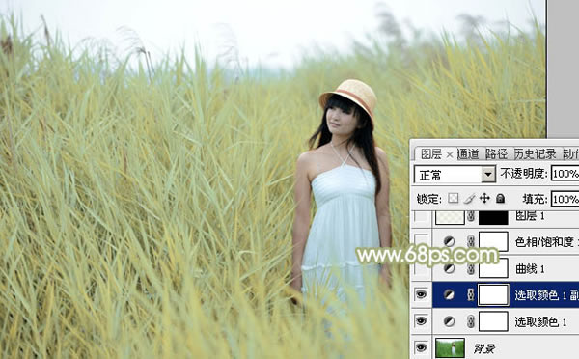The height and width of the screenshot is (359, 579).
Task: Click the lock image pixels brush icon
Action: [x=469, y=199]
